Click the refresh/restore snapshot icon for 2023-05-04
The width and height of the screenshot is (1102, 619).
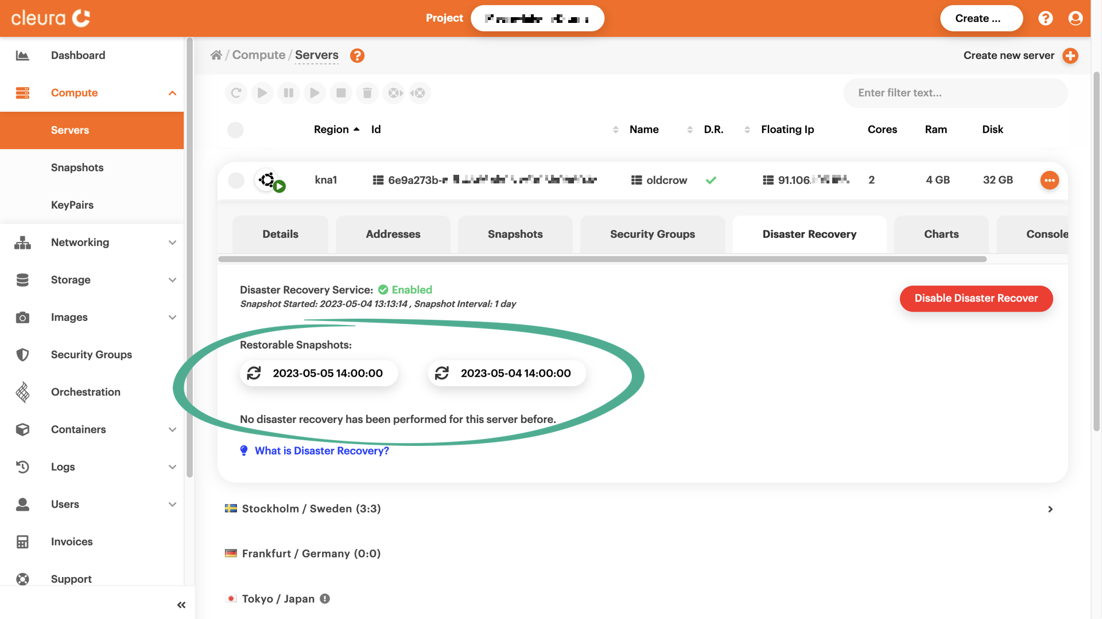click(442, 373)
